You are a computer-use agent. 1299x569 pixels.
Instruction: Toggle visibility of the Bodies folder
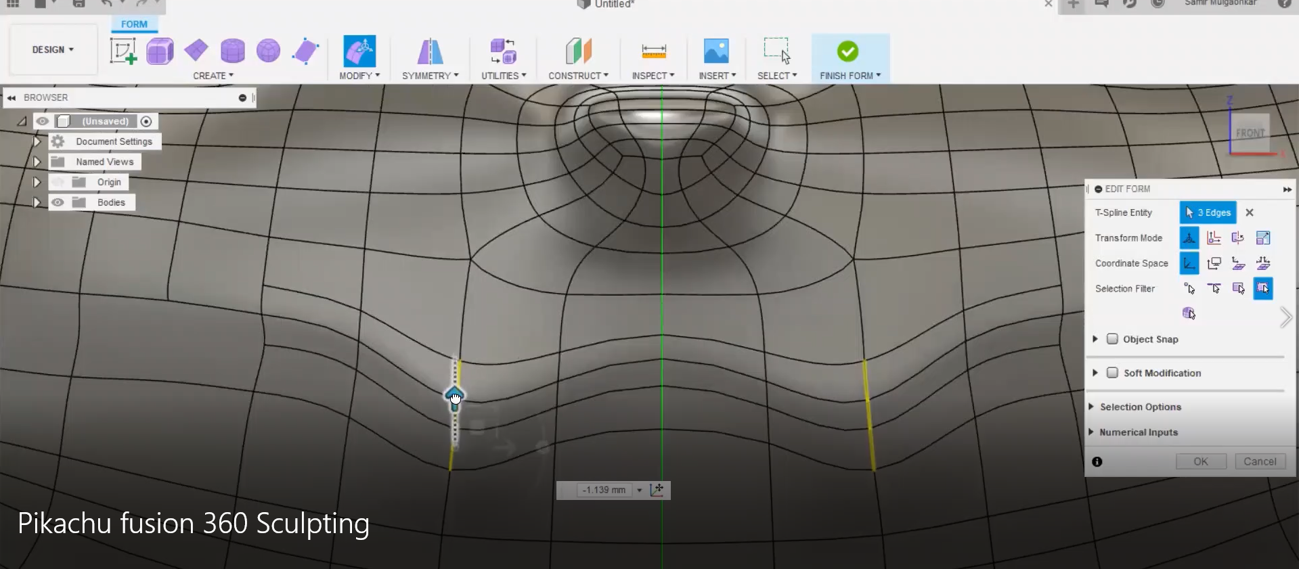pos(58,202)
